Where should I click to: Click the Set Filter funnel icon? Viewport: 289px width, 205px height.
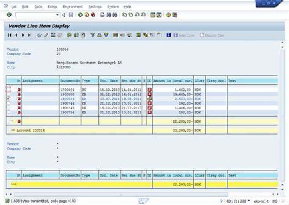(93, 35)
